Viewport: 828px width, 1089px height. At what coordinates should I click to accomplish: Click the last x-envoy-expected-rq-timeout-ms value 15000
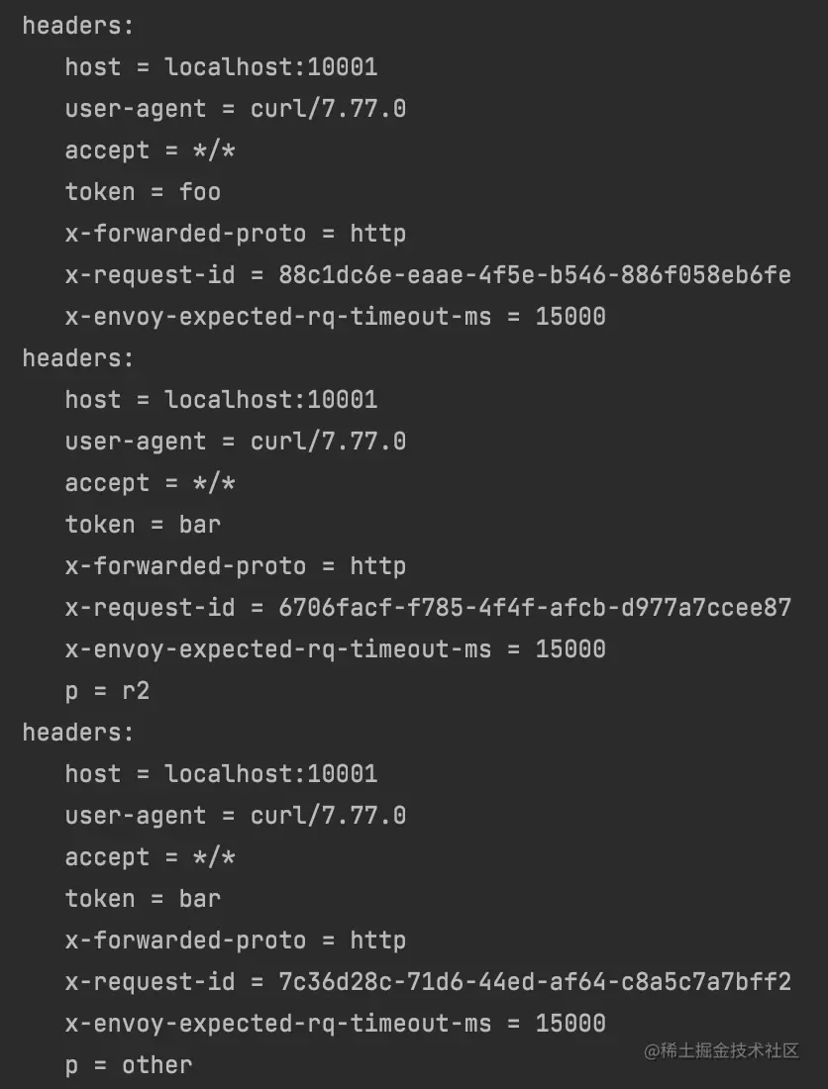(570, 1024)
